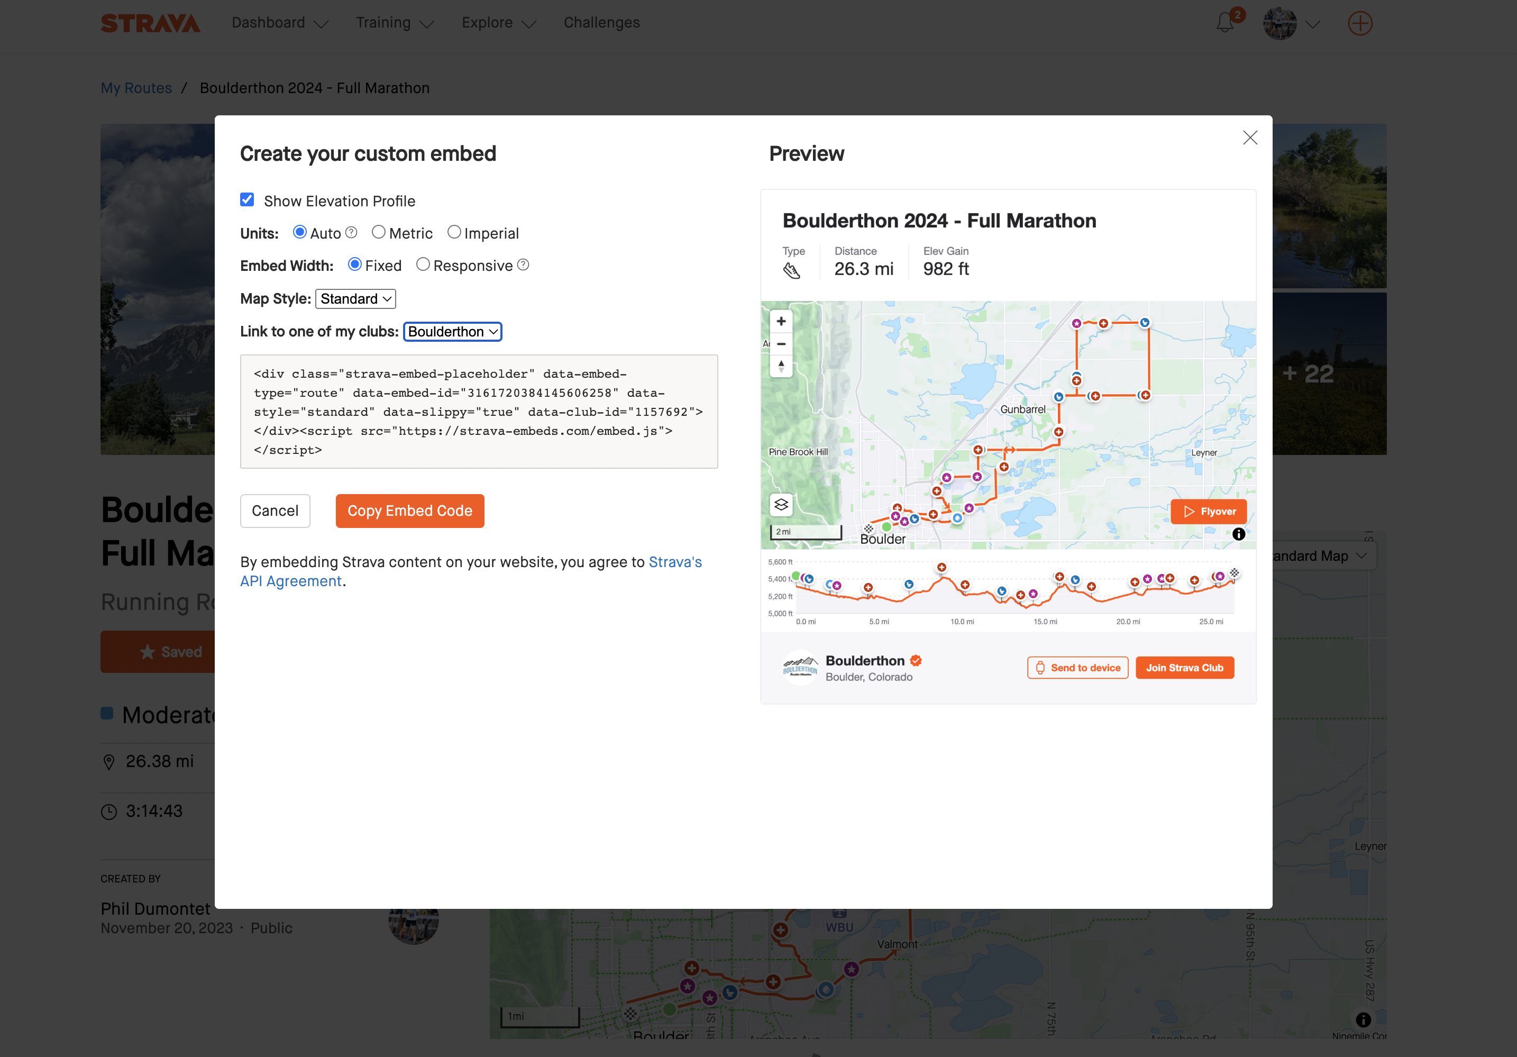
Task: Zoom in on the preview map
Action: point(781,321)
